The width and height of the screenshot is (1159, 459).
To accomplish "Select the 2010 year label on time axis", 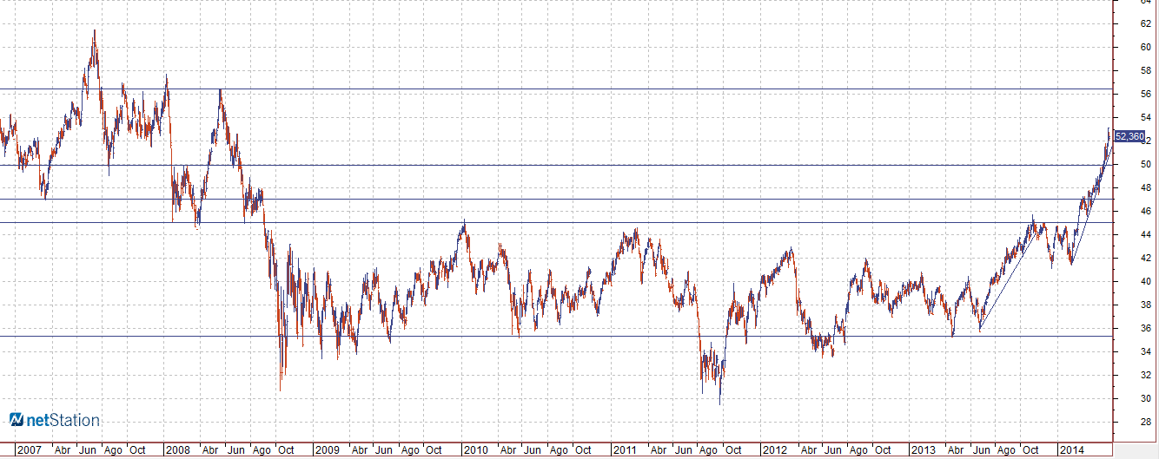I will (475, 450).
